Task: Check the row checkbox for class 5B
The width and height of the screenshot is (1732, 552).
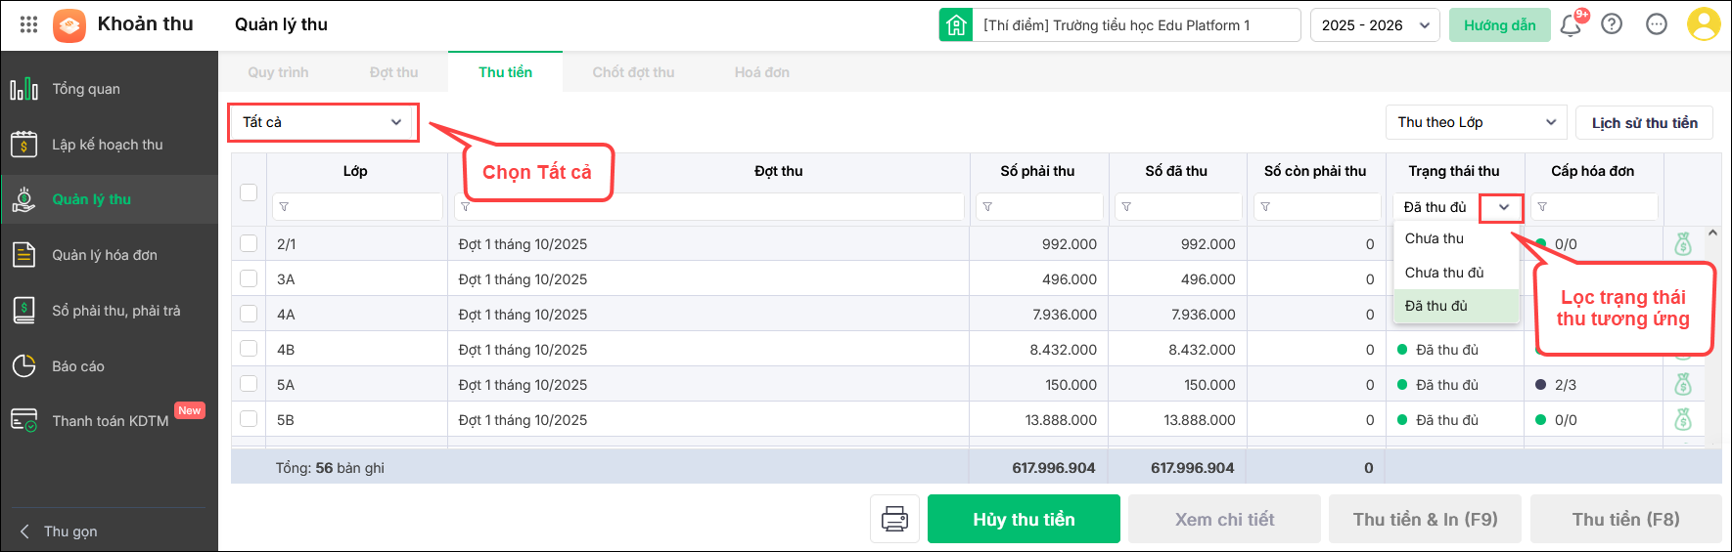Action: 249,420
